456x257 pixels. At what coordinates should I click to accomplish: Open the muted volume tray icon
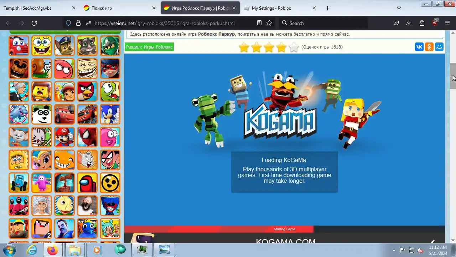click(x=420, y=250)
